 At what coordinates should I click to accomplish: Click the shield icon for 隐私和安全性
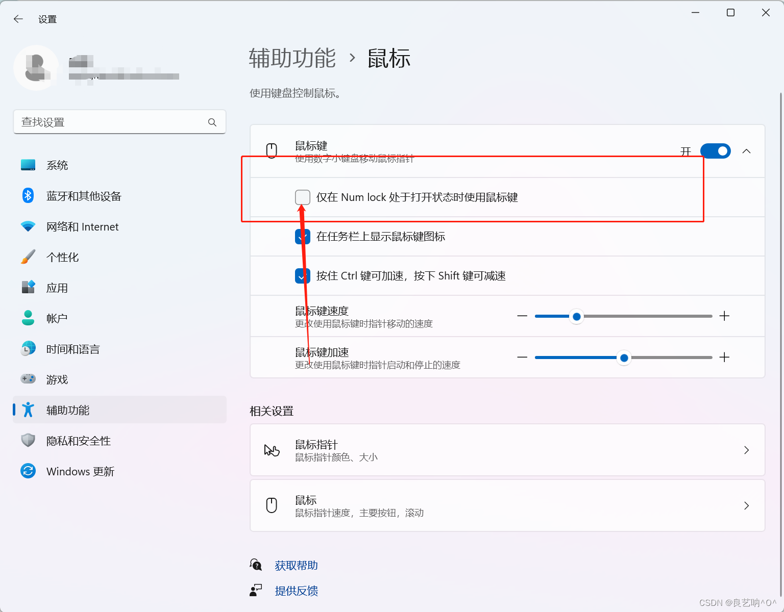28,441
